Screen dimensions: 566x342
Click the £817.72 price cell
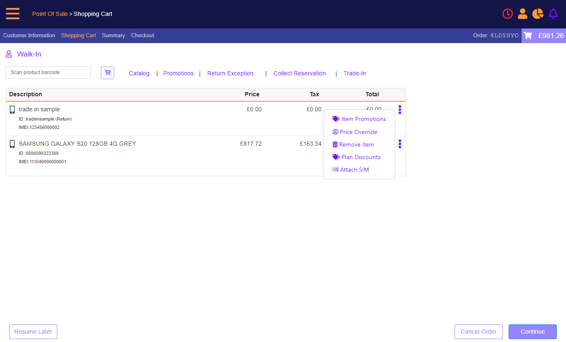[251, 144]
